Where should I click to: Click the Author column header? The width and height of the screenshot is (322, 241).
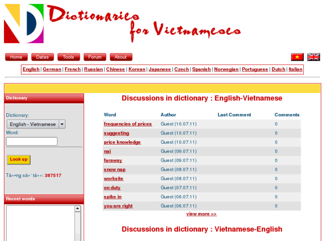pos(168,115)
